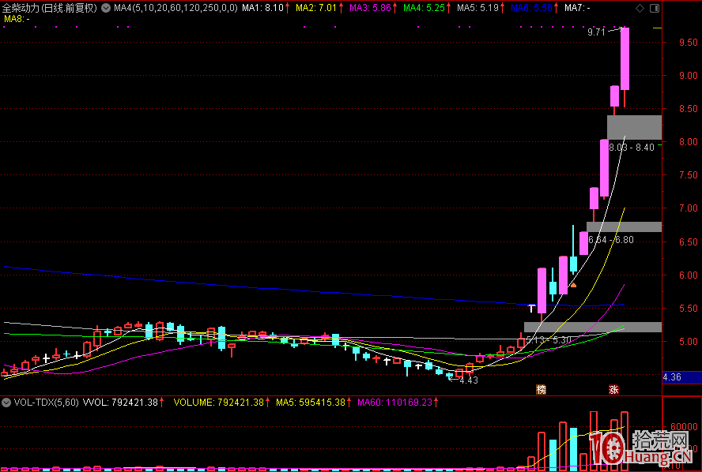Click the 9.71 high price label
702x472 pixels.
(x=596, y=32)
